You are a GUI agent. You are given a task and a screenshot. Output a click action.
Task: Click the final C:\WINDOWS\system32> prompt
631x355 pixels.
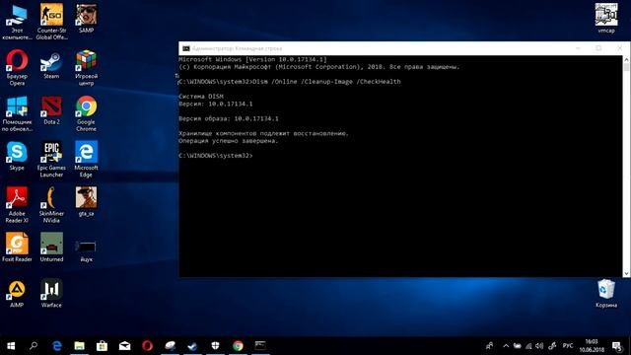click(x=216, y=156)
